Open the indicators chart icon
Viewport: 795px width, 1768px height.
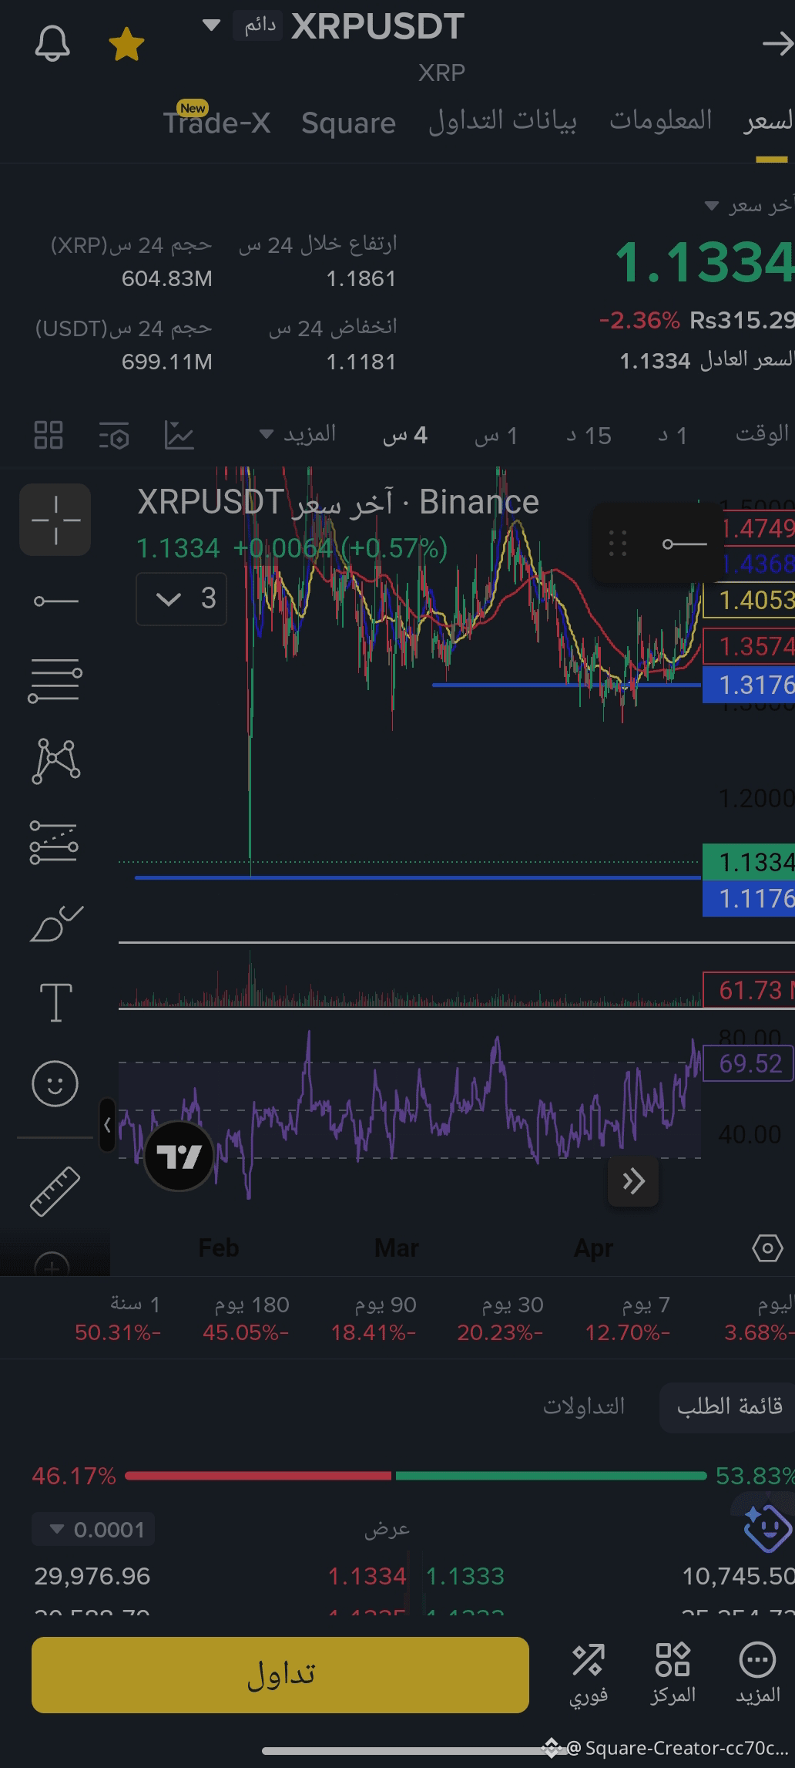(x=179, y=435)
